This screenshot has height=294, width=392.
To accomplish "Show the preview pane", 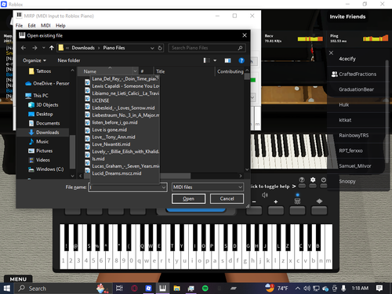I will 227,60.
